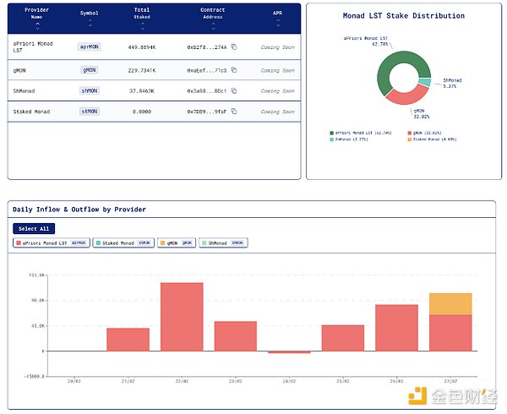Screen dimensions: 507x414
Task: Click the shMON symbol badge
Action: point(89,90)
